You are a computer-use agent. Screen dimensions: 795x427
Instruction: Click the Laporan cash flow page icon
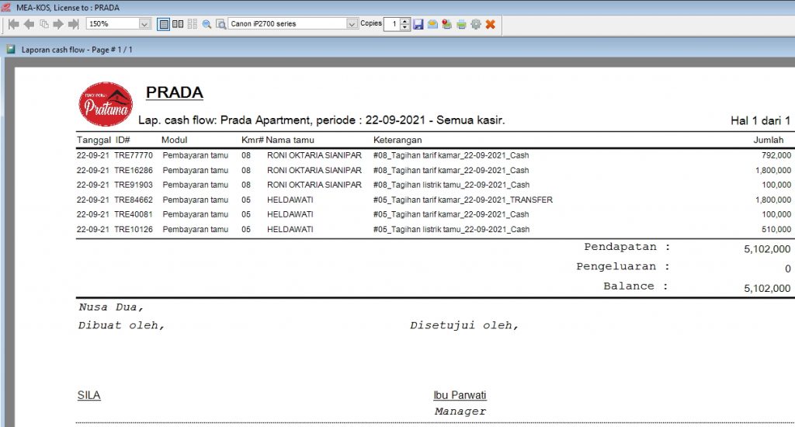pos(11,49)
